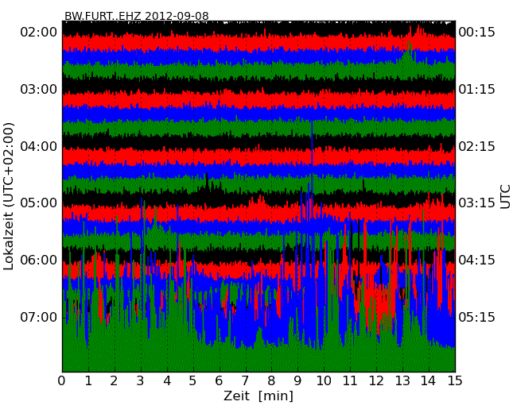
Task: Click the 03:00 local time label
Action: [x=39, y=89]
